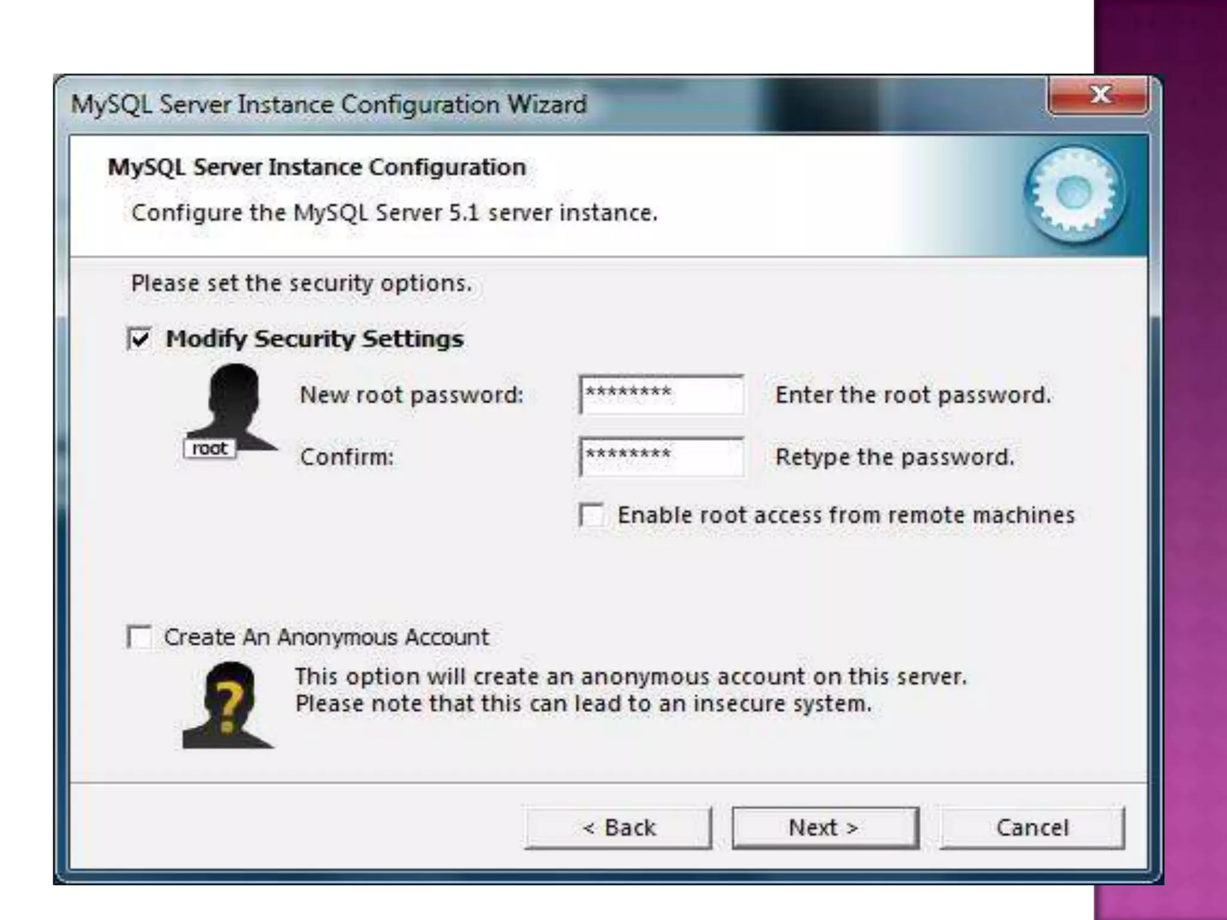Viewport: 1227px width, 920px height.
Task: Click the anonymous user question-mark icon
Action: pos(228,705)
